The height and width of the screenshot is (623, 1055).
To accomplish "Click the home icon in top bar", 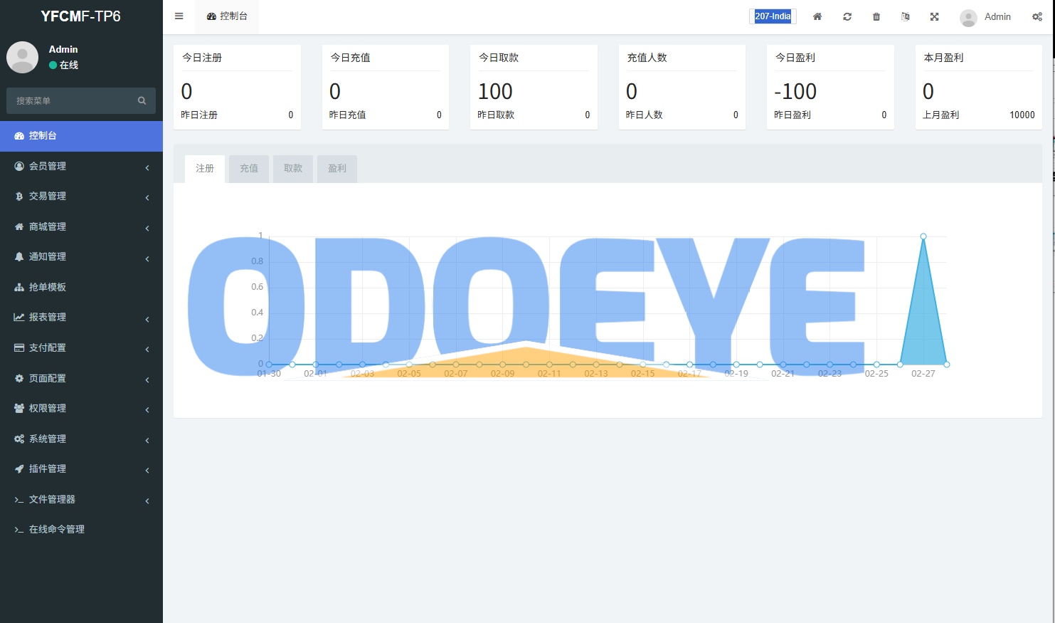I will [817, 16].
